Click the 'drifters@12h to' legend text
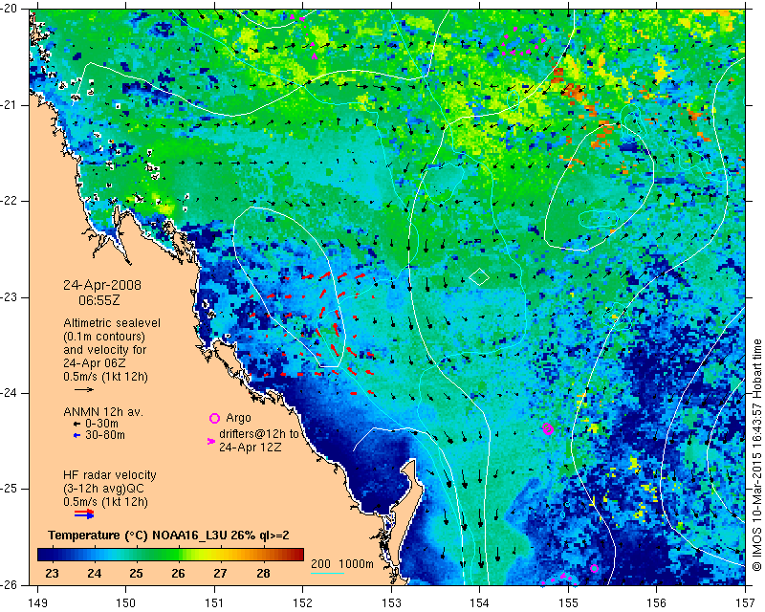Screen dimensions: 765x612 [x=258, y=434]
